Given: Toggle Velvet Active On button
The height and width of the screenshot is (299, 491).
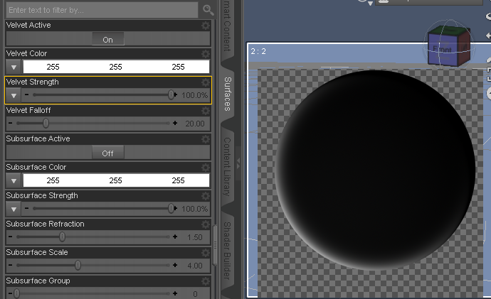Looking at the screenshot, I should pyautogui.click(x=107, y=39).
